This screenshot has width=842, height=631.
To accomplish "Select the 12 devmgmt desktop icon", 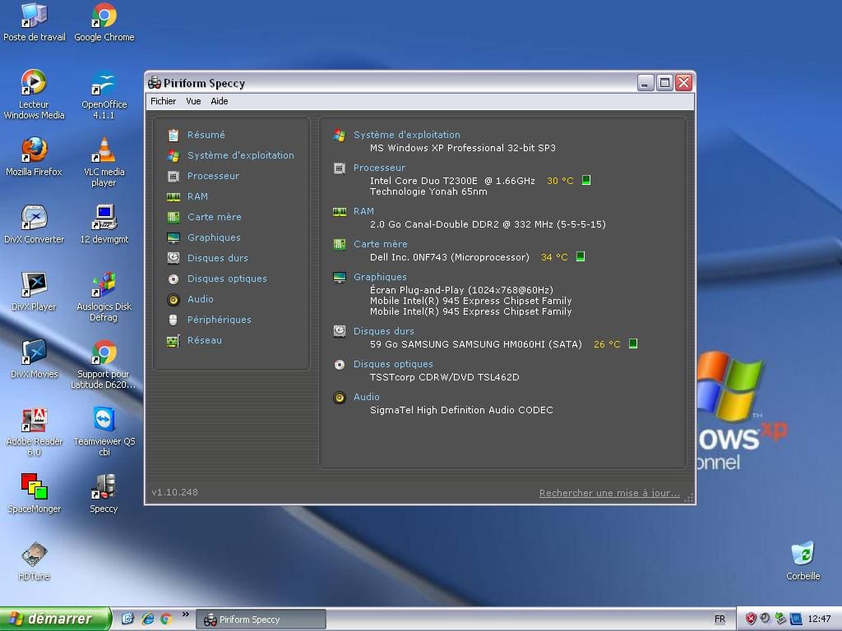I will (x=104, y=224).
